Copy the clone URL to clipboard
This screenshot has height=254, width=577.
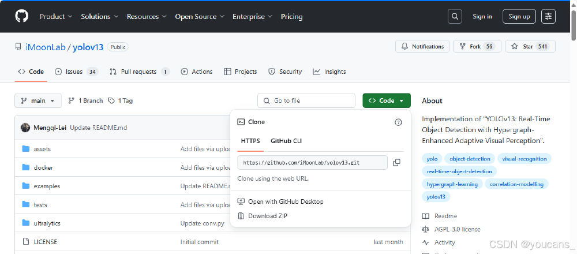pos(396,163)
